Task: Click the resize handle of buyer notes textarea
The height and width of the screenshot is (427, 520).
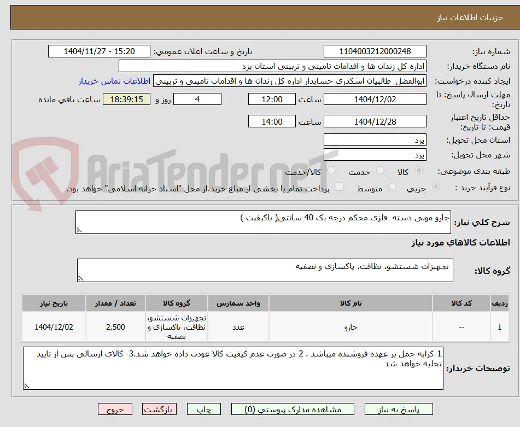Action: coord(27,386)
